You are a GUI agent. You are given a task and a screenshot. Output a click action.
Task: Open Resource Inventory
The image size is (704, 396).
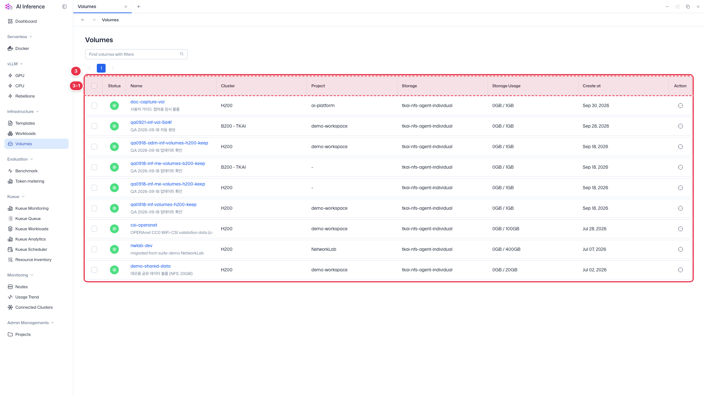coord(33,260)
